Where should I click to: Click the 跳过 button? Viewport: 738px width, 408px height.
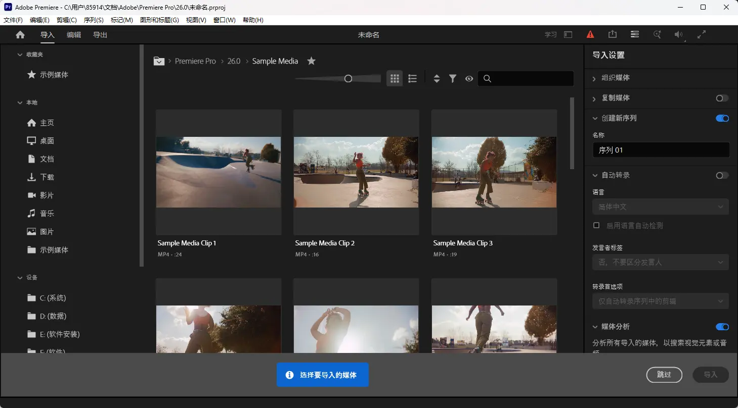(664, 375)
